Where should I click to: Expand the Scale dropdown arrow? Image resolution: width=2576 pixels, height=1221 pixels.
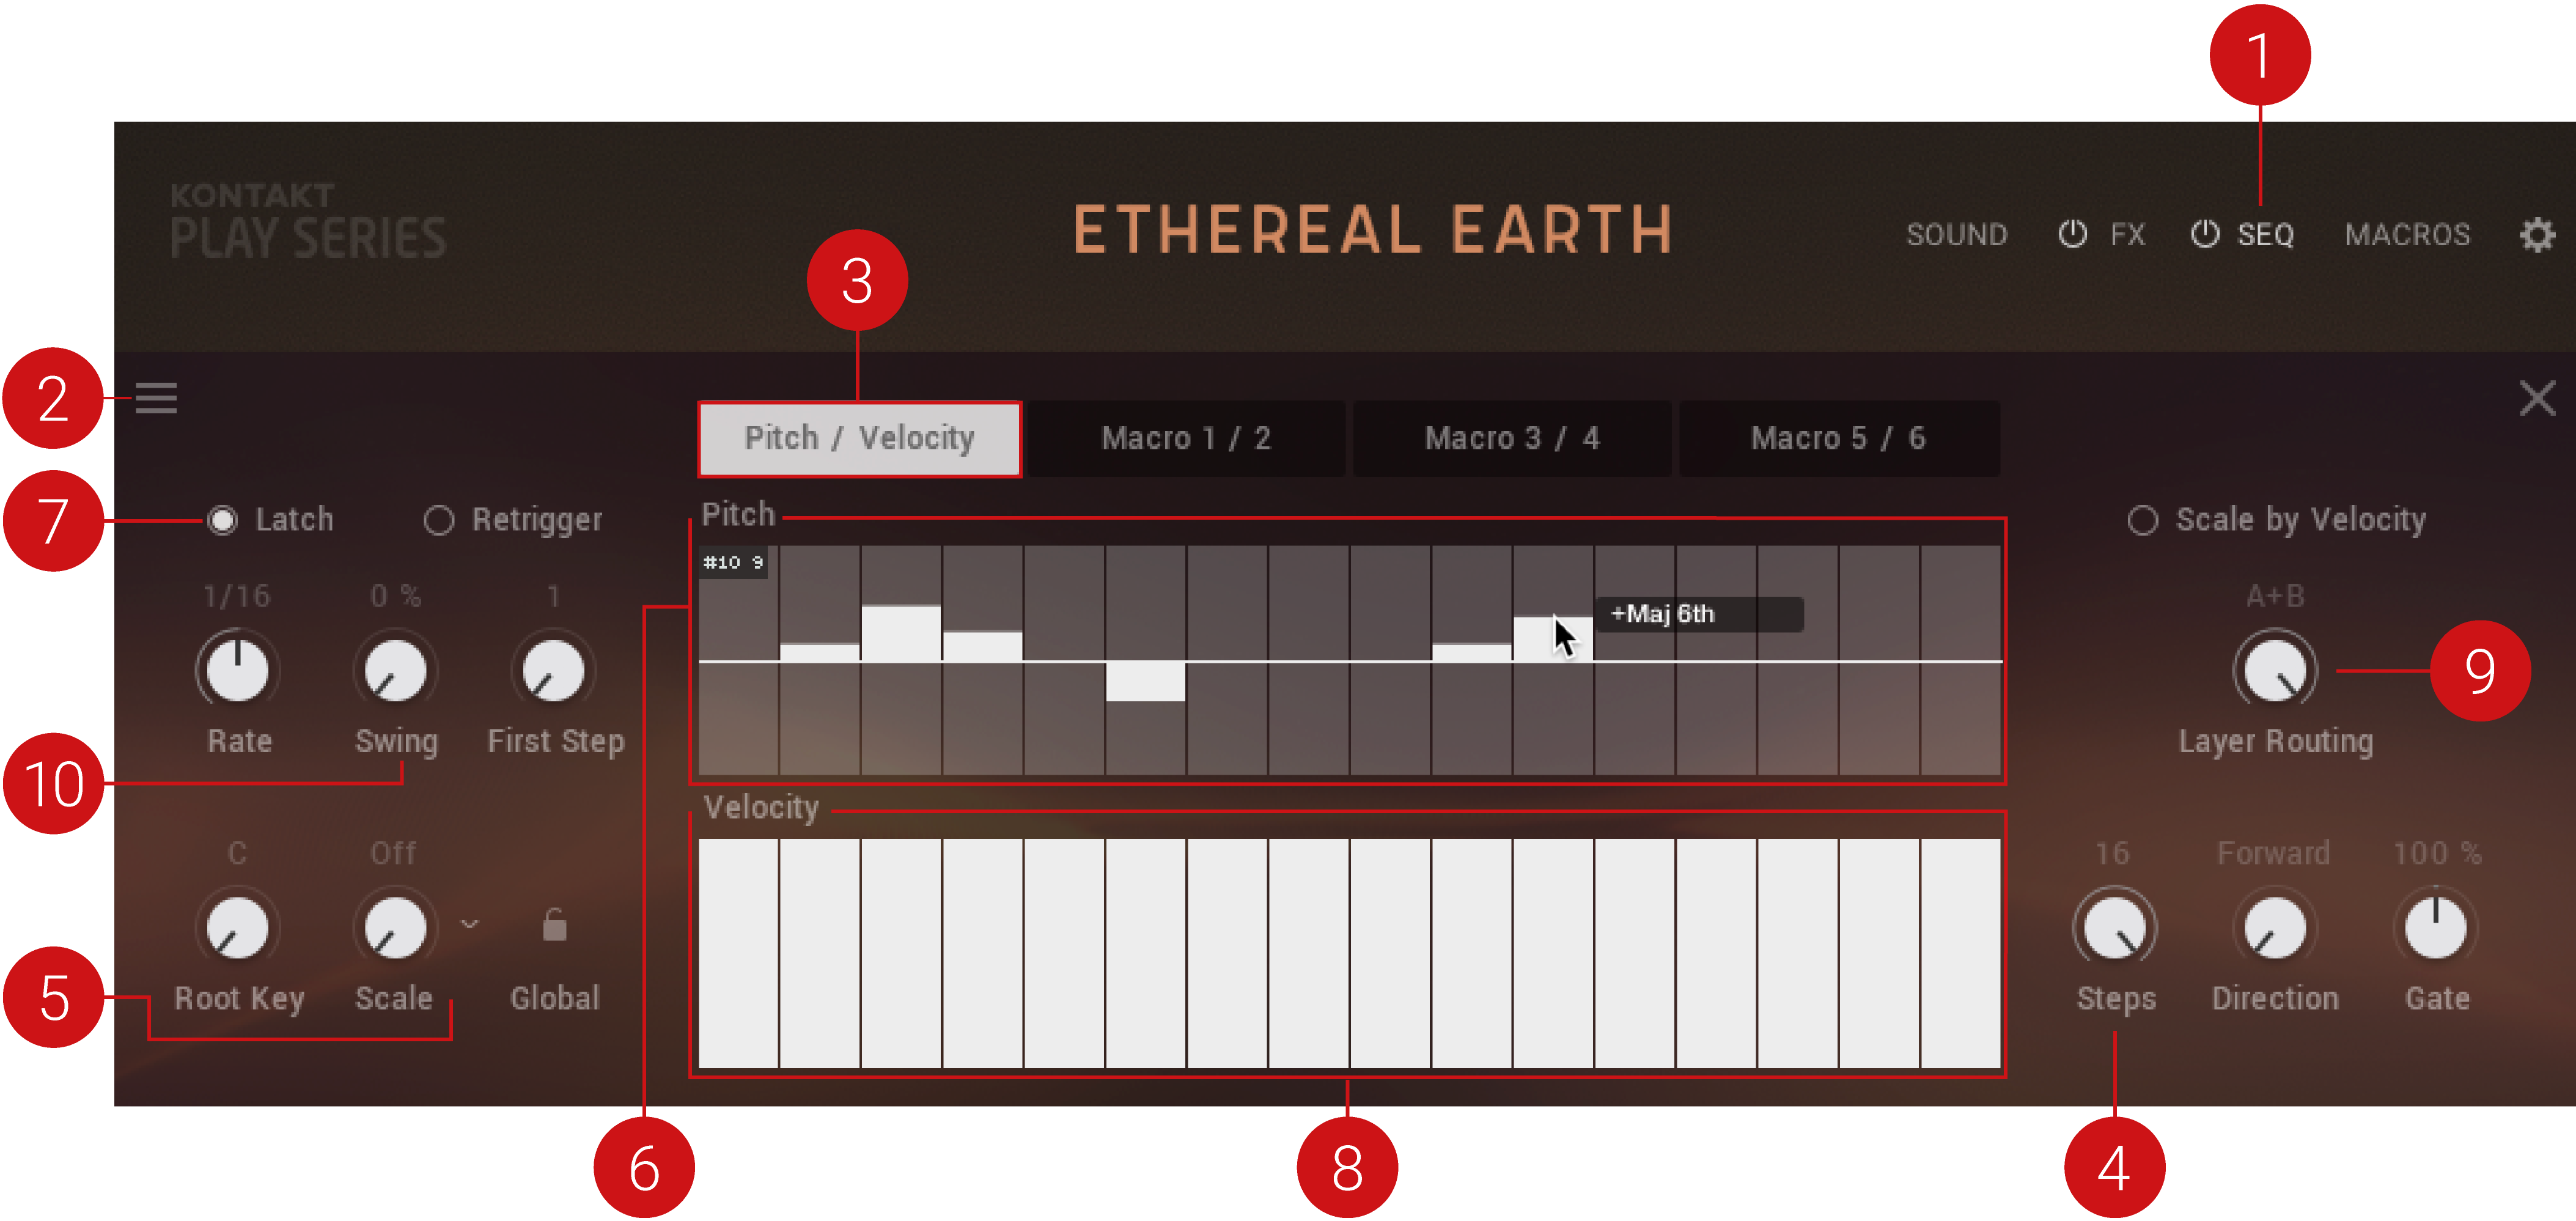(x=469, y=924)
